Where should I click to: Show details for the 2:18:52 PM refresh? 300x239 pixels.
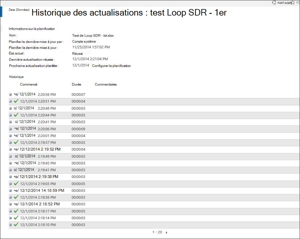(10, 204)
